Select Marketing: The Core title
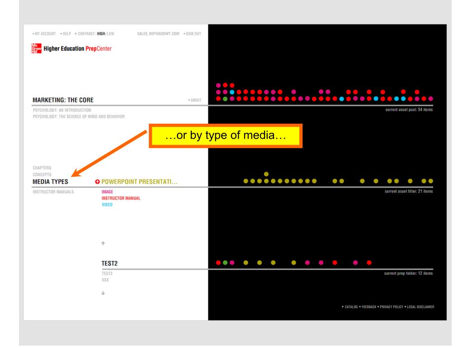Screen dimensions: 463x347 [x=63, y=100]
